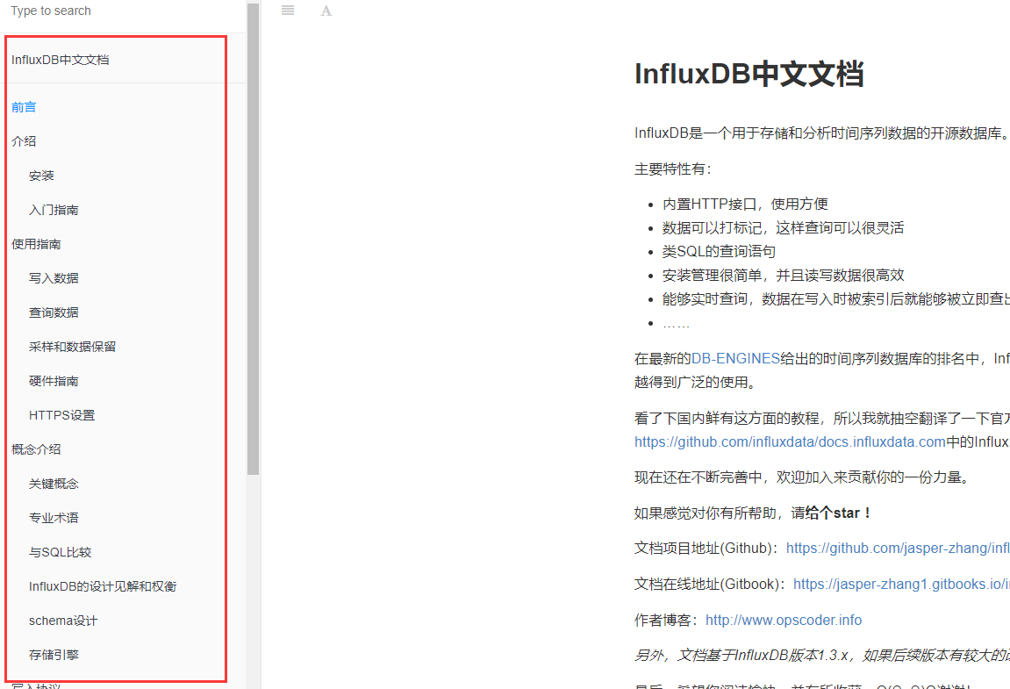Click the bullet 安装管理很简单，并且读写数据很高效

click(x=784, y=276)
